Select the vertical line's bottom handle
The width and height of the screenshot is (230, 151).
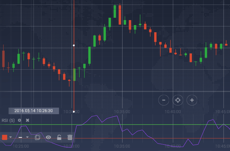tap(74, 111)
